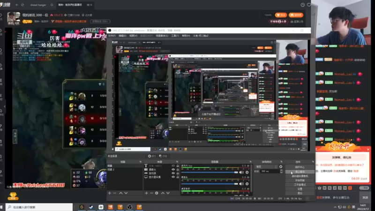Show hidden system tray icons chevron
The width and height of the screenshot is (375, 211).
335,207
